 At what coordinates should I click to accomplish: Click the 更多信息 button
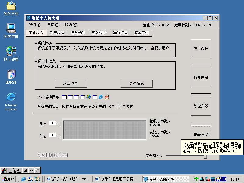pyautogui.click(x=137, y=84)
